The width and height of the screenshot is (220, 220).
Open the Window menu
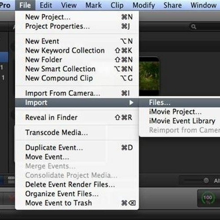point(204,5)
